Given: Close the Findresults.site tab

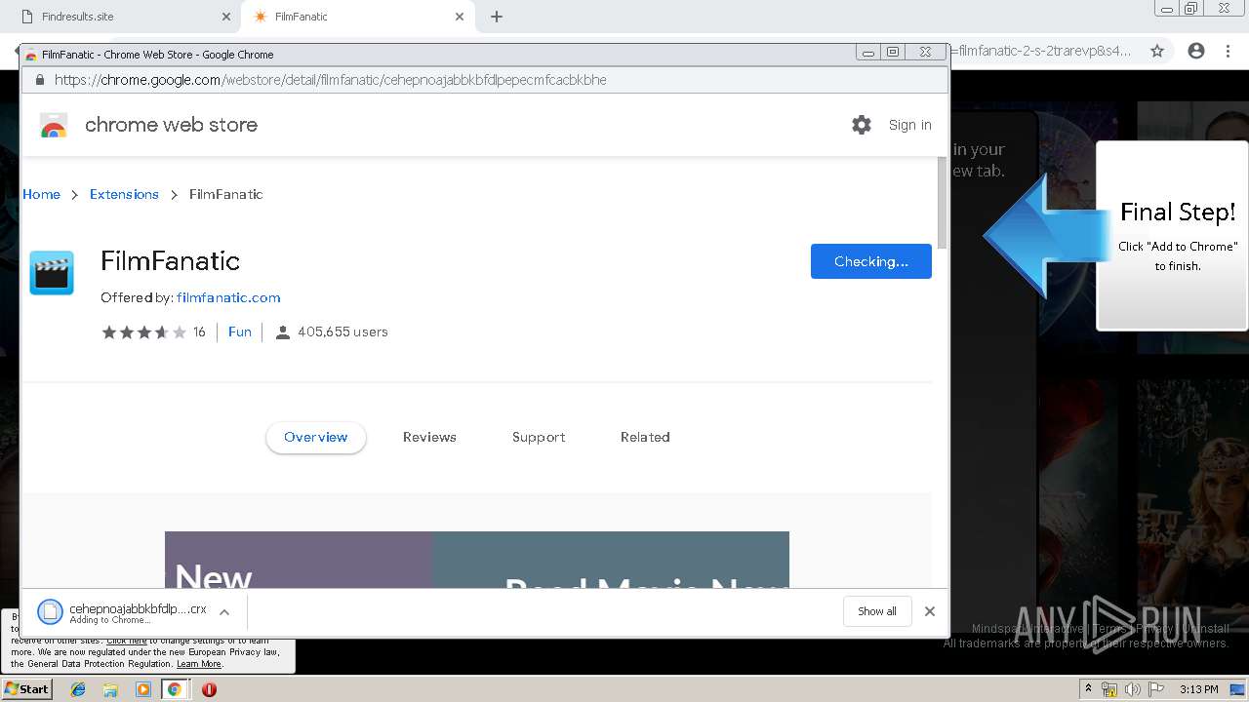Looking at the screenshot, I should click(x=226, y=17).
